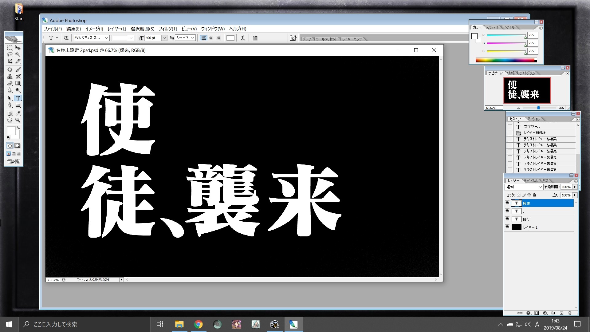Swap foreground and background colors
590x332 pixels.
(x=18, y=127)
